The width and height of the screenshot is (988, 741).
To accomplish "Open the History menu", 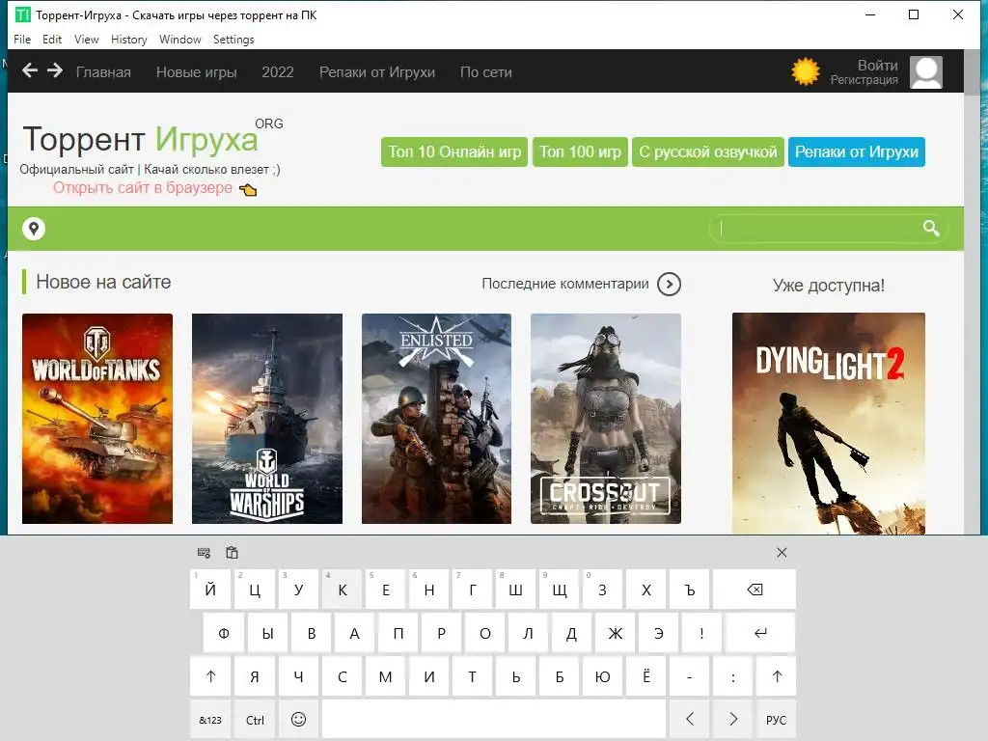I will (128, 39).
